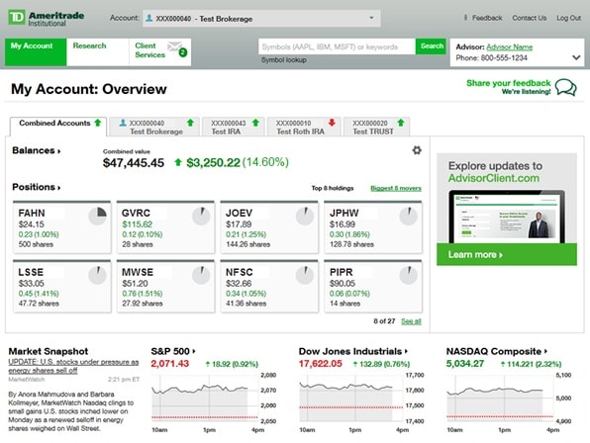Click the Symbol lookup link
This screenshot has width=590, height=443.
click(284, 59)
